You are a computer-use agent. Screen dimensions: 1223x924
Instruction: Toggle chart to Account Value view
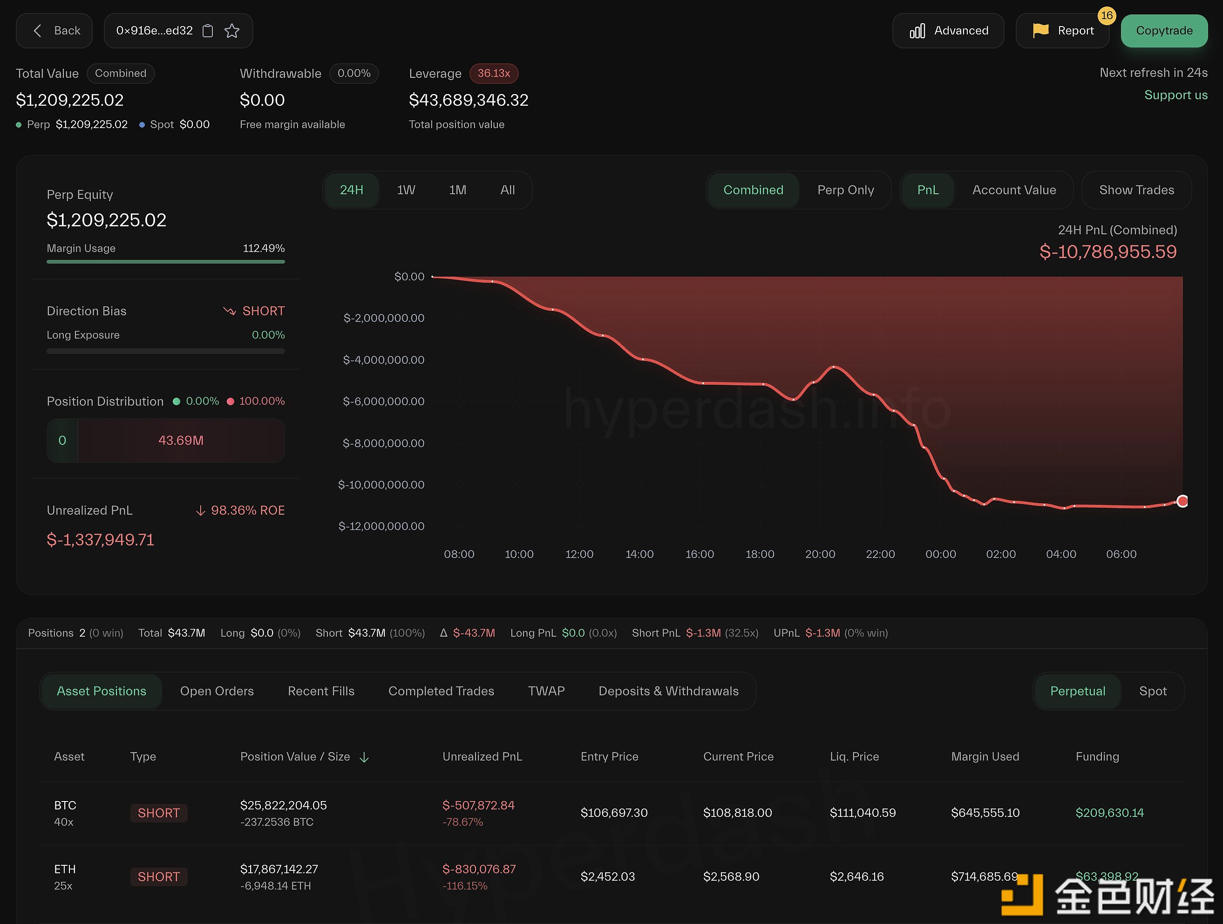(1013, 190)
